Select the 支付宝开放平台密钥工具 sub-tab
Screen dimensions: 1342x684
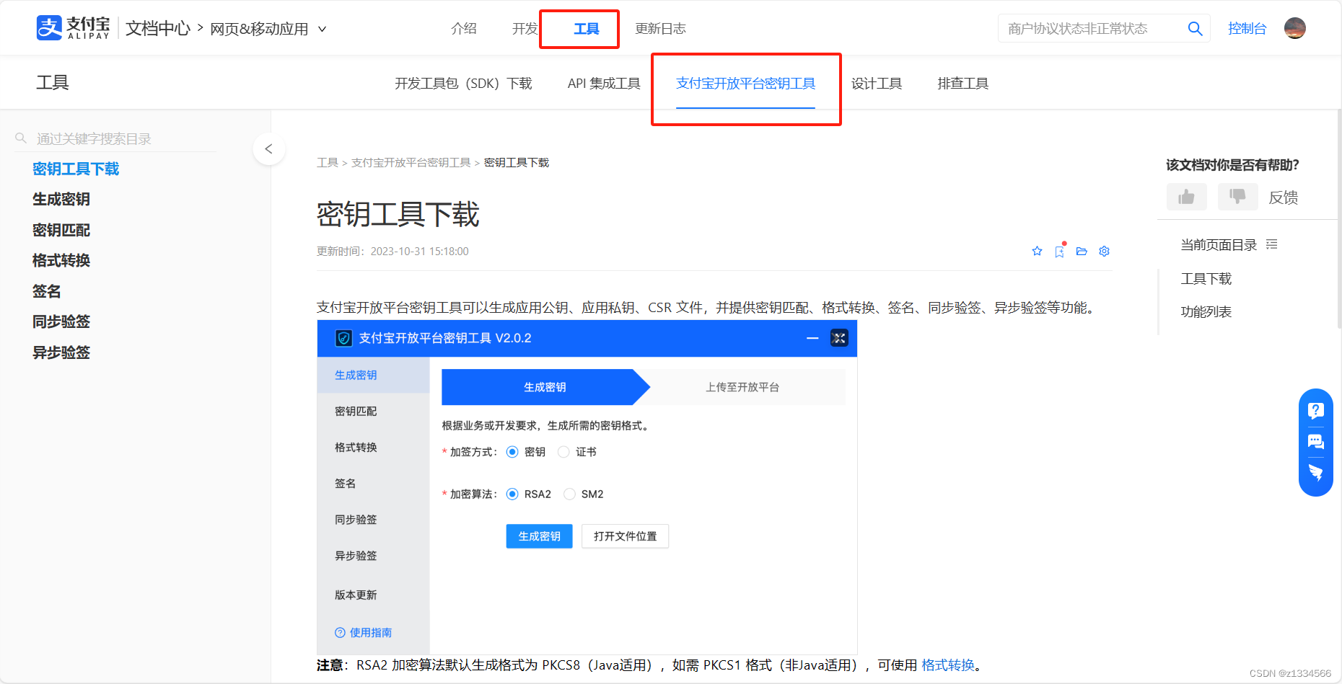745,84
